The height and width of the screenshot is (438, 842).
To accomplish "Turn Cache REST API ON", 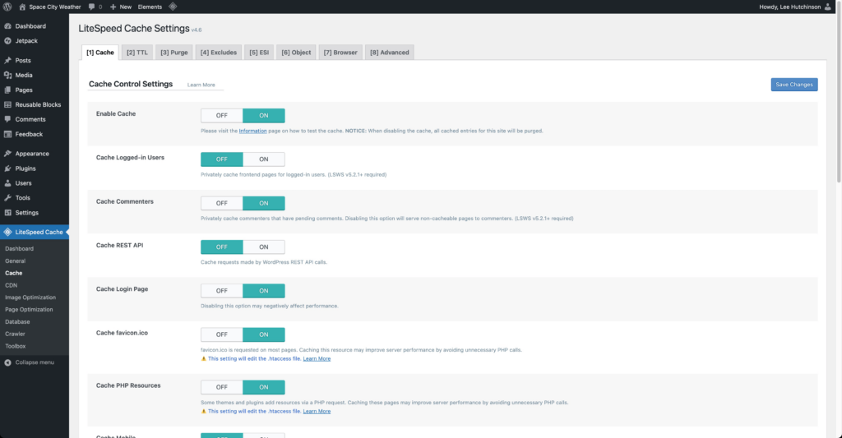I will (x=264, y=247).
